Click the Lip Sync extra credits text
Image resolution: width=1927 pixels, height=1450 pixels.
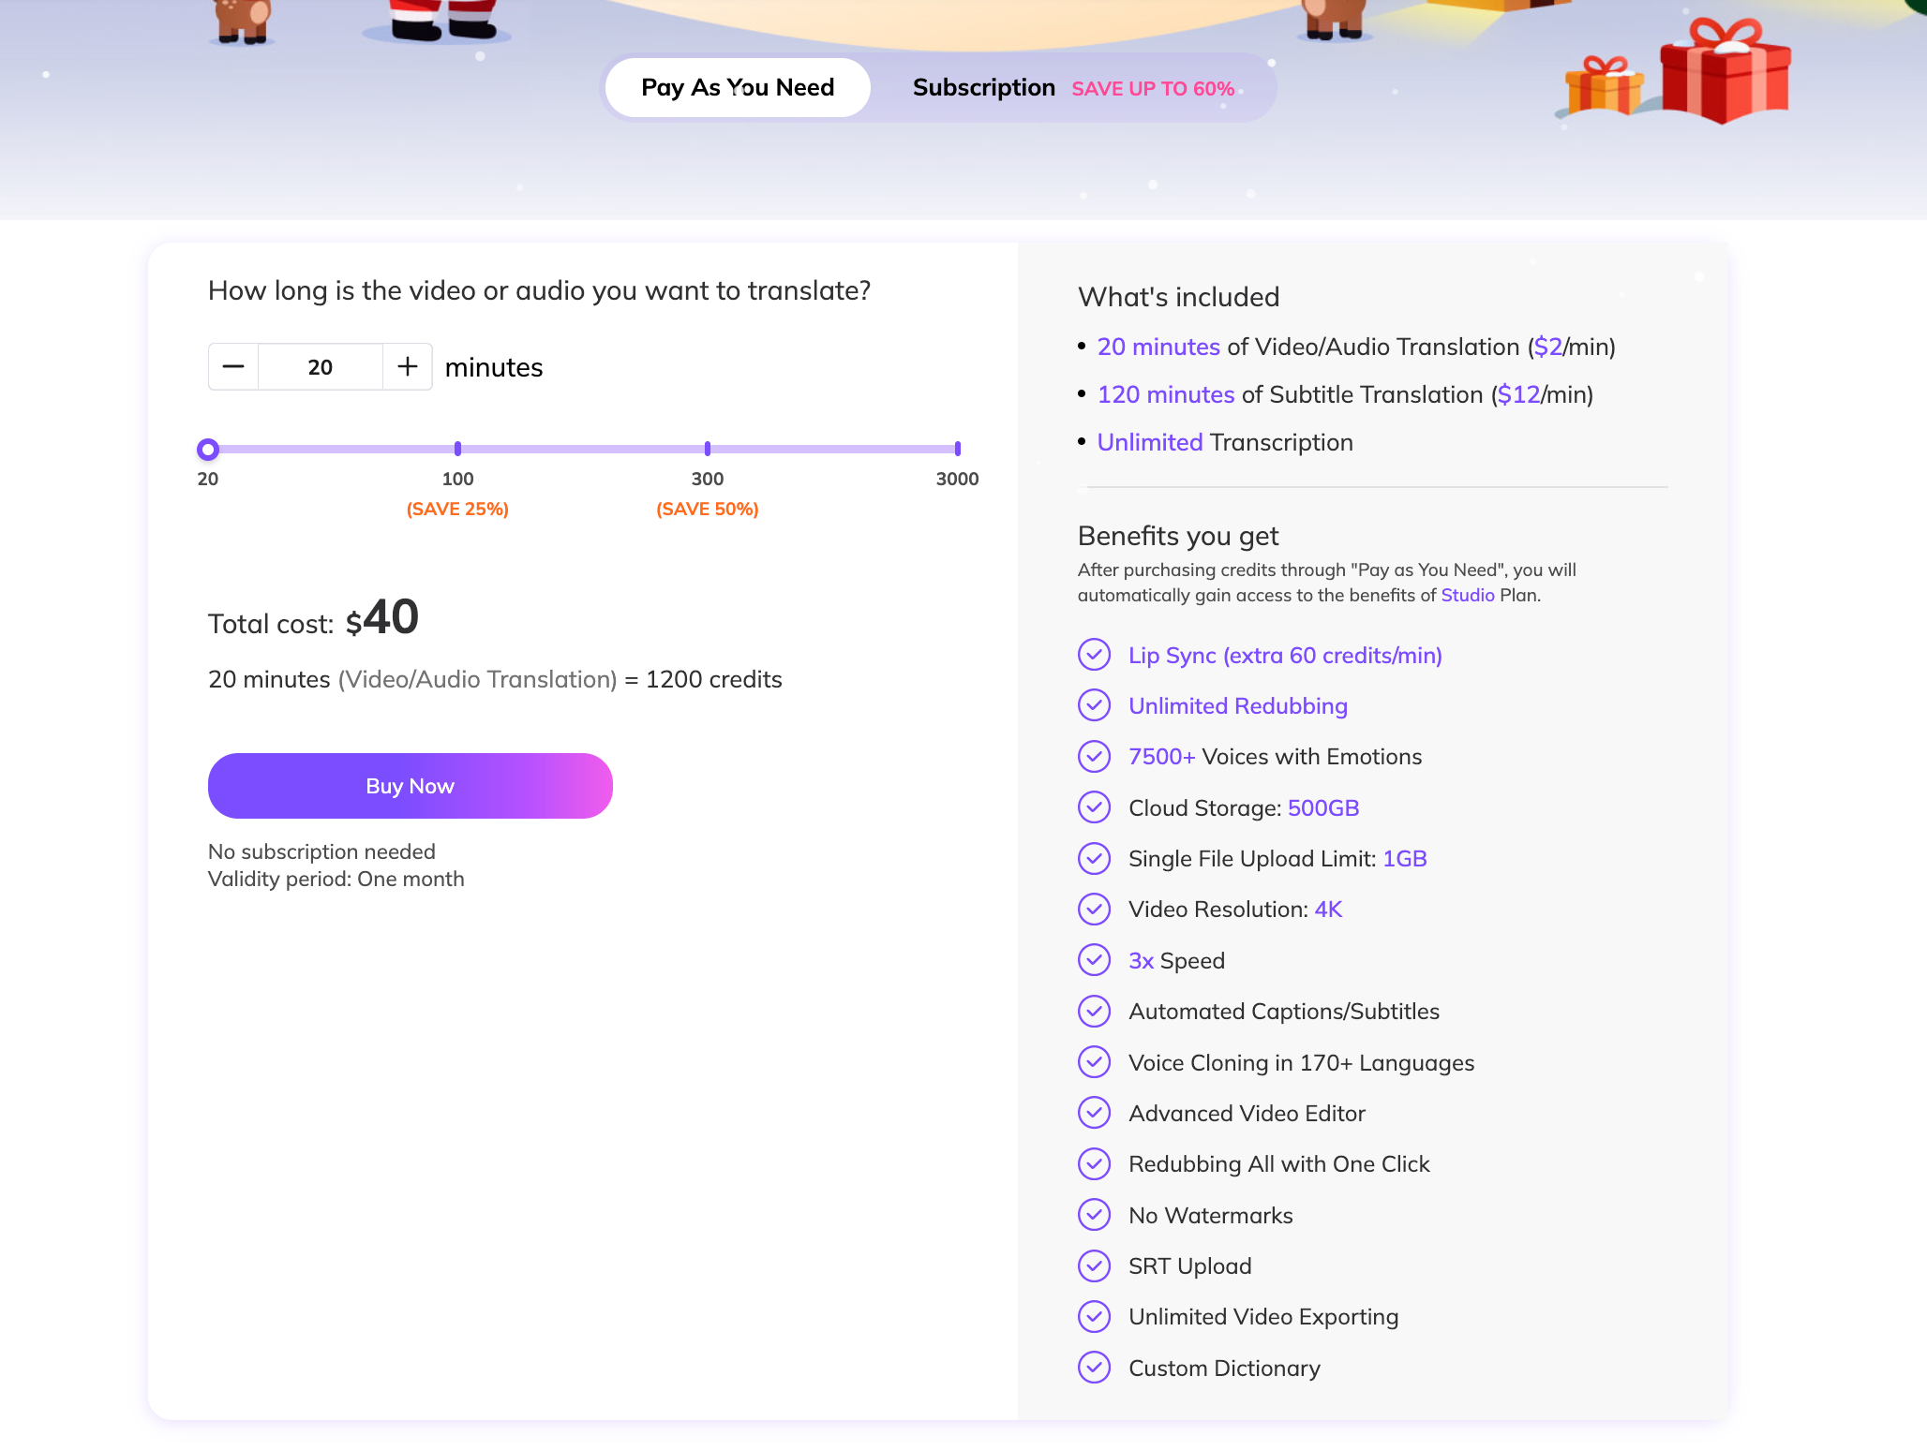pos(1285,656)
